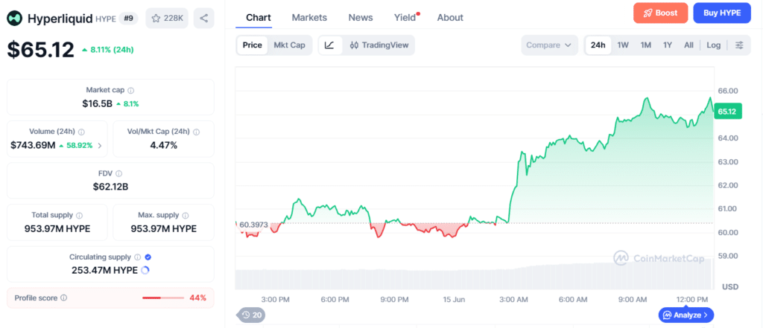Open the News tab
The height and width of the screenshot is (328, 763).
tap(361, 18)
